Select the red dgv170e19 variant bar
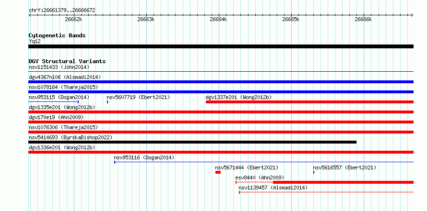This screenshot has height=211, width=427. point(221,122)
